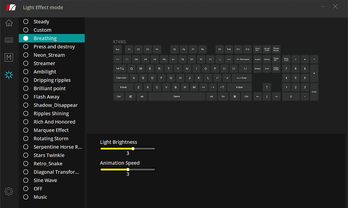Select the Flash Away effect

coord(52,97)
